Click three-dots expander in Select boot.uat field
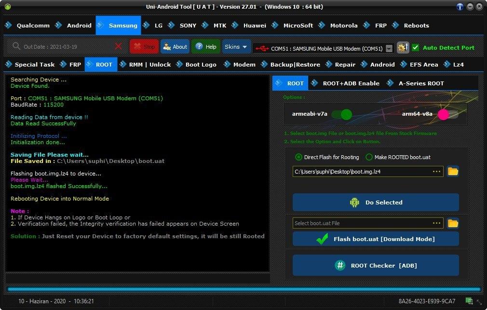487x310 pixels. pyautogui.click(x=437, y=223)
